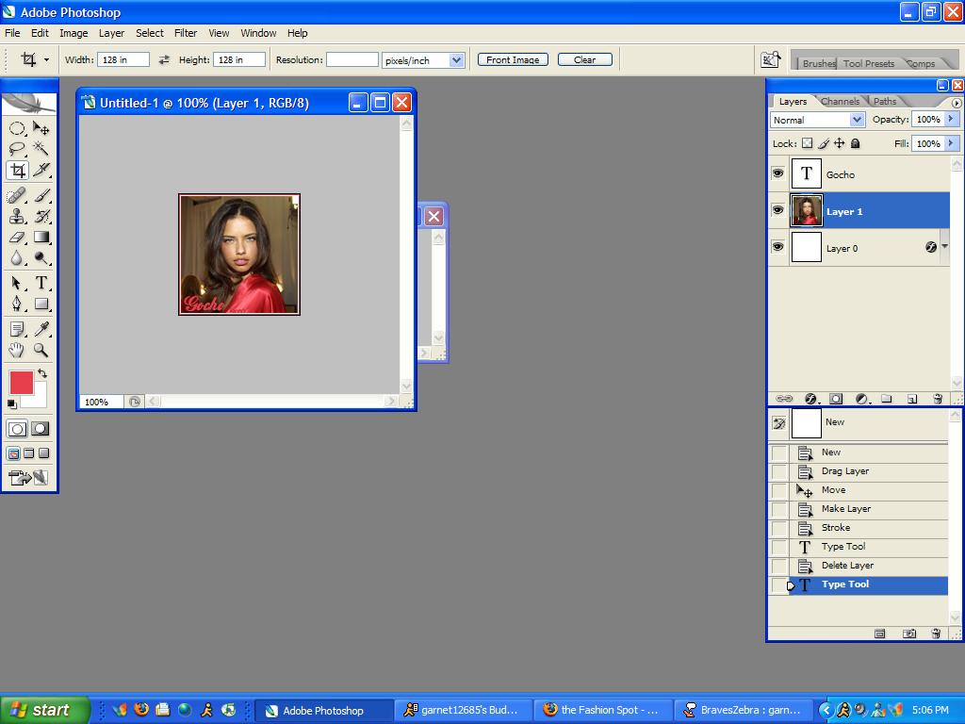The height and width of the screenshot is (724, 965).
Task: Select the Lasso tool
Action: coord(17,149)
